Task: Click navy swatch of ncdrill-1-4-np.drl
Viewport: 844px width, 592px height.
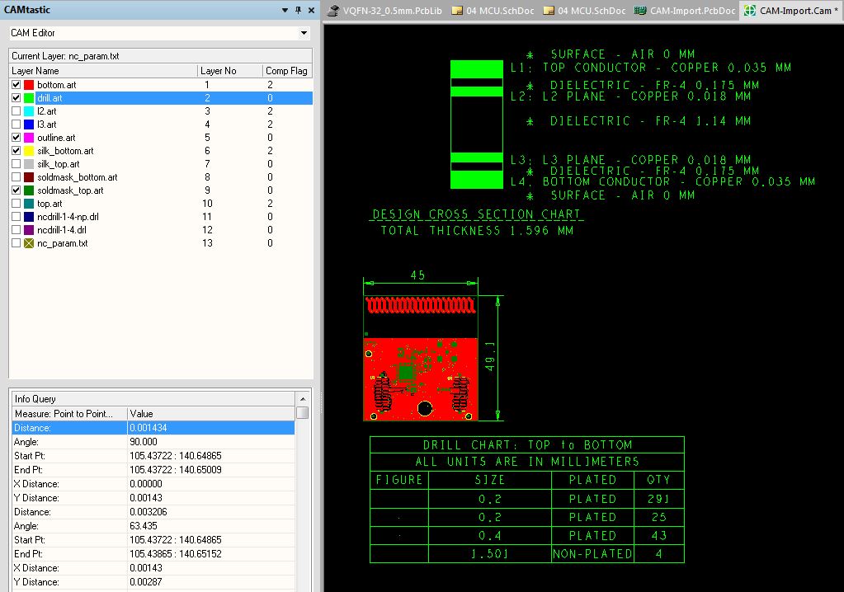Action: point(29,216)
